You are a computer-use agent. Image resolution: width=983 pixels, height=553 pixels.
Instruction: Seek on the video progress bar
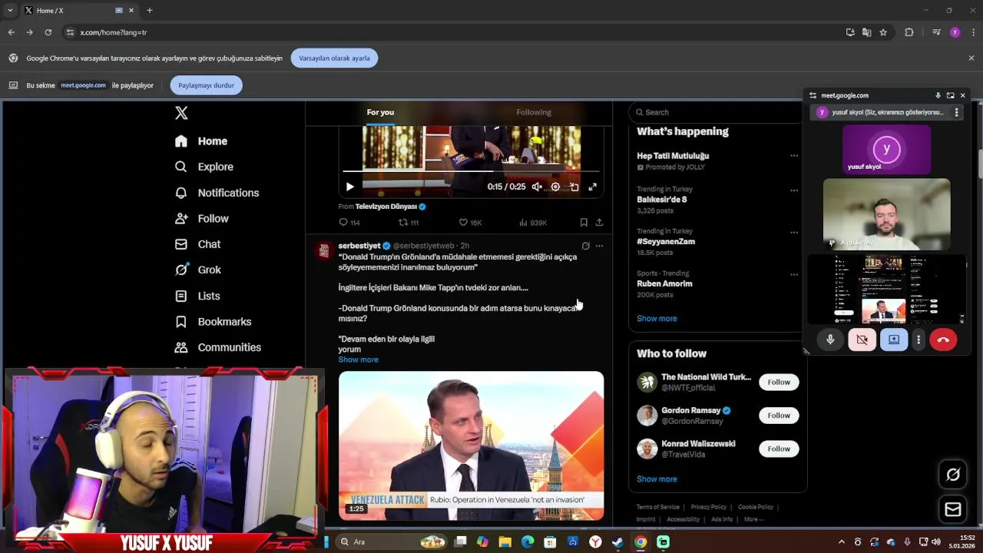471,171
